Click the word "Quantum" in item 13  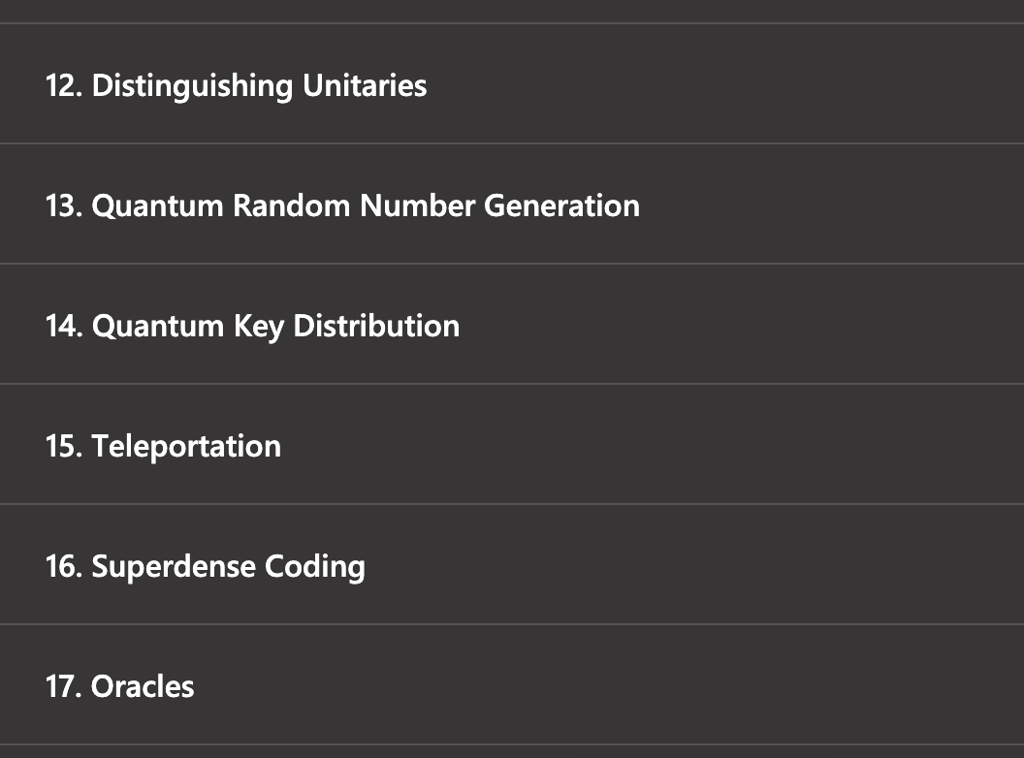tap(157, 205)
